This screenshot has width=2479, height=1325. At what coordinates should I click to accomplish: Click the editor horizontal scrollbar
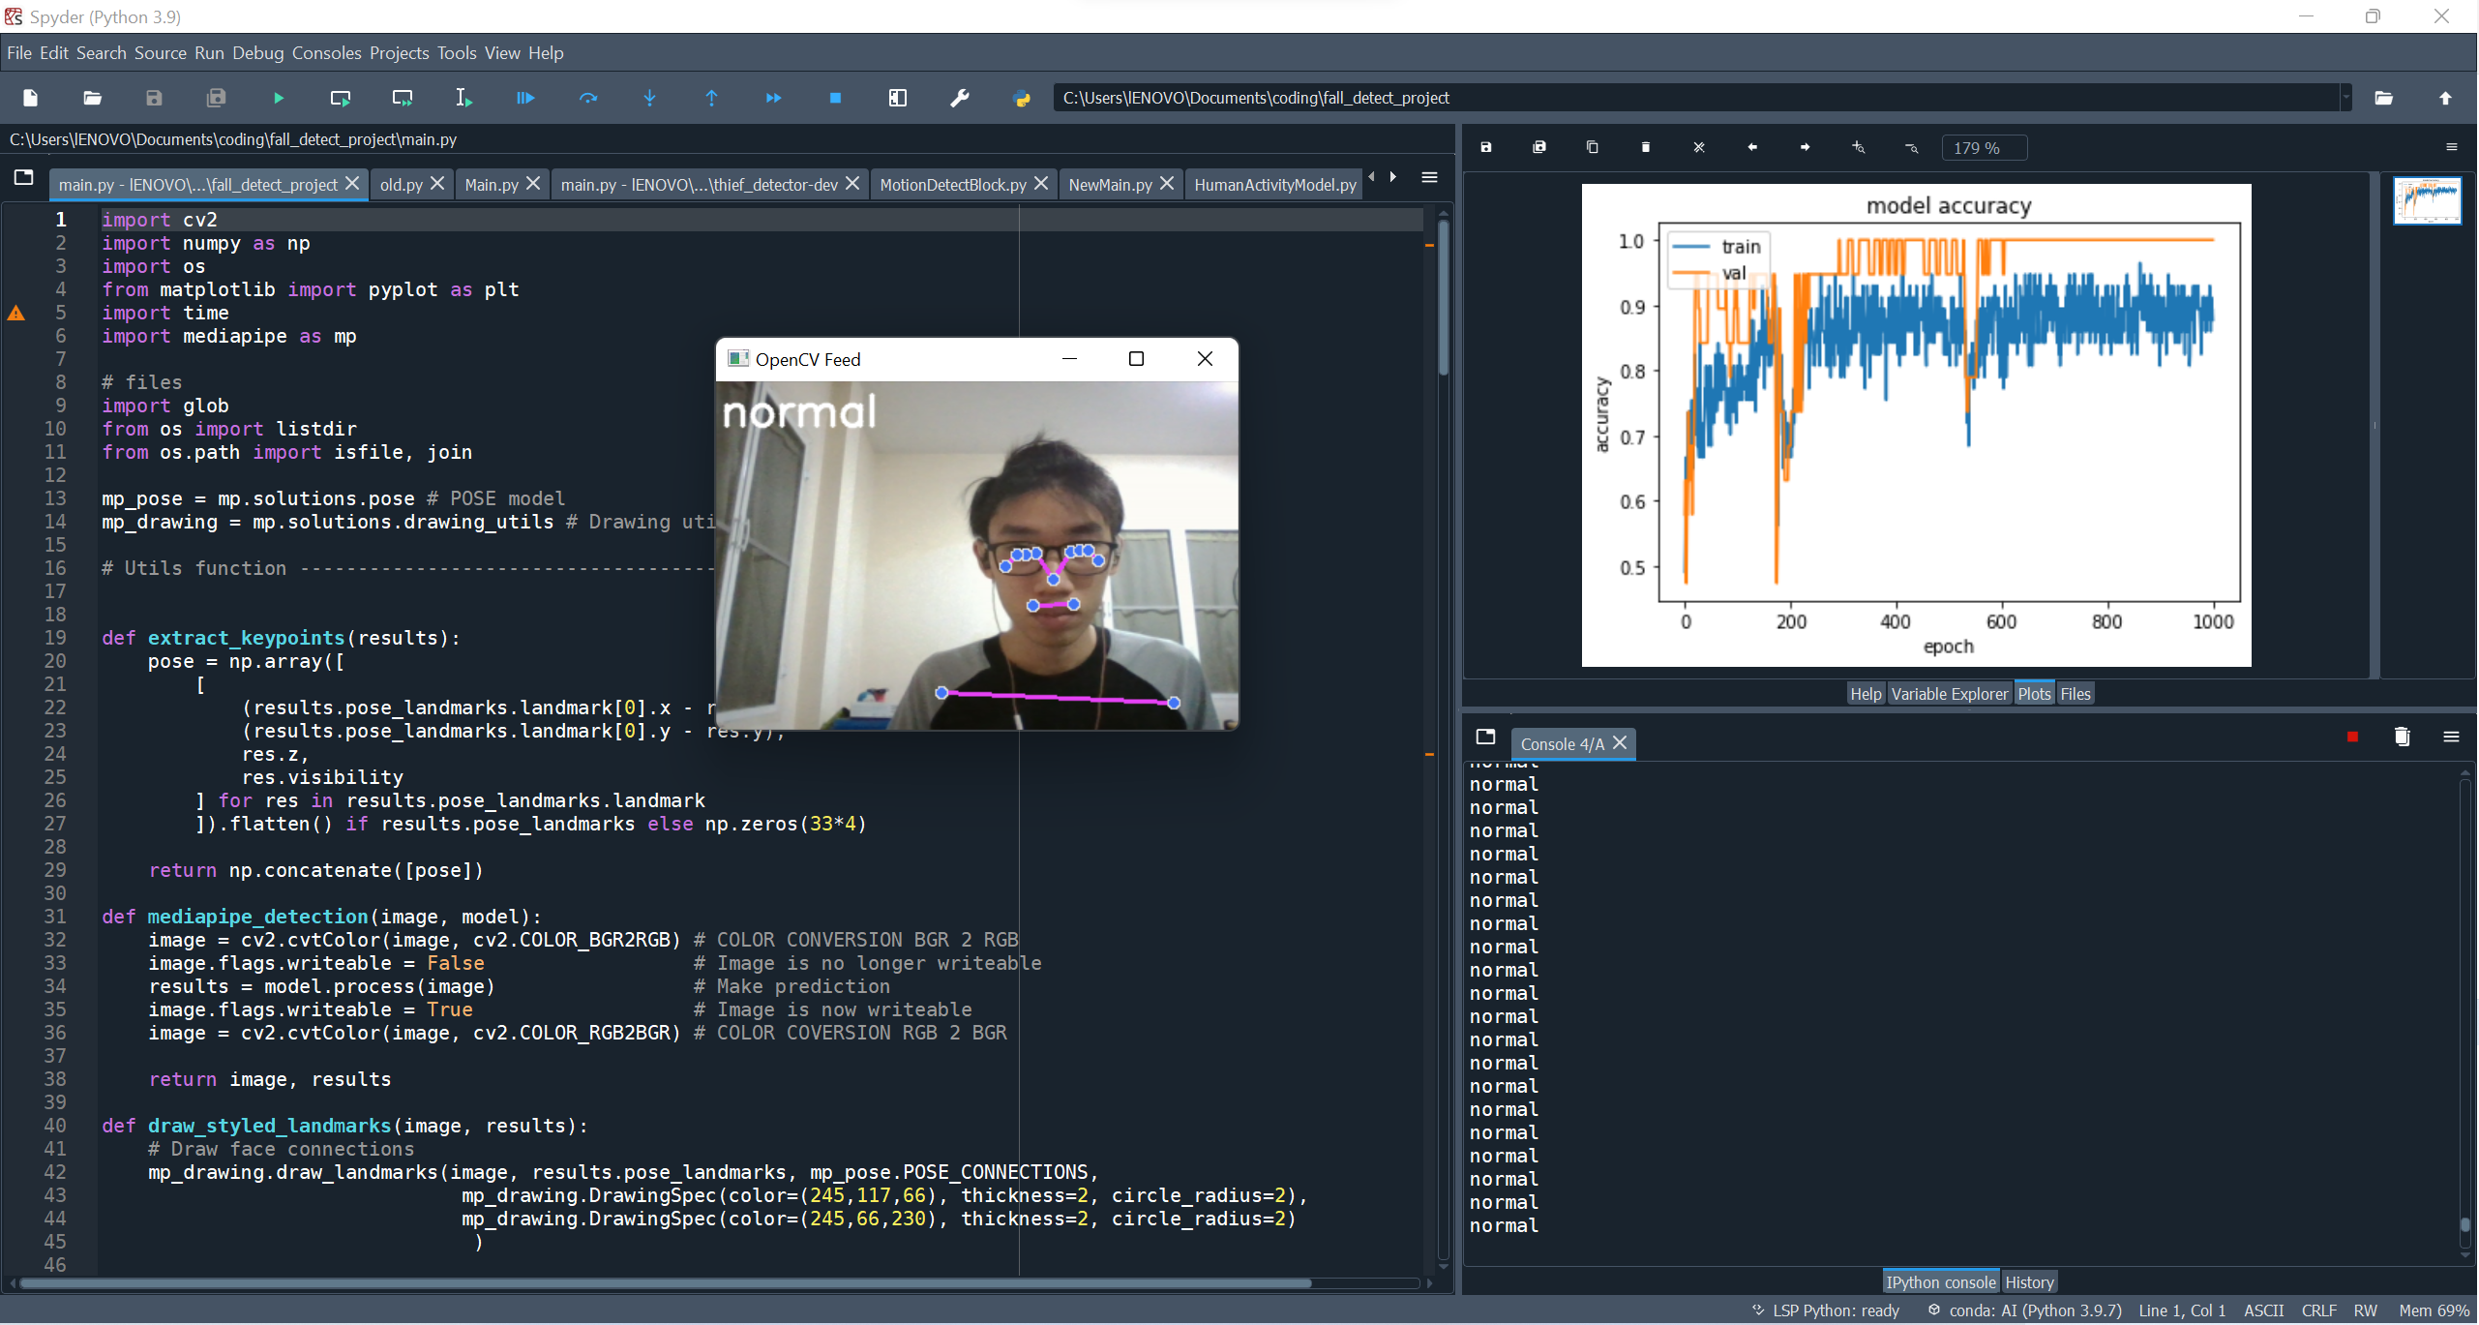[664, 1283]
